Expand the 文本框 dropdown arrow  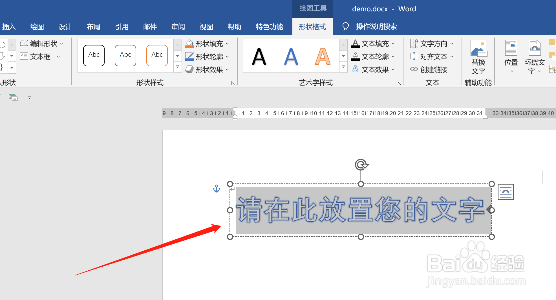58,57
